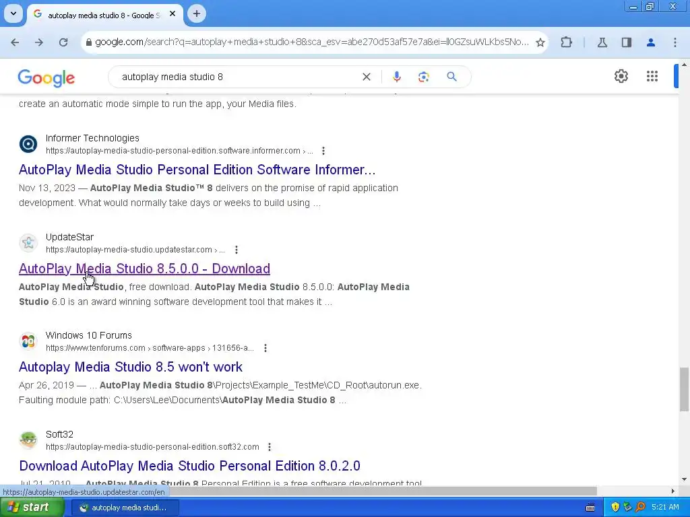Click the horizontal scrollbar thumb
The height and width of the screenshot is (517, 690).
pyautogui.click(x=383, y=491)
